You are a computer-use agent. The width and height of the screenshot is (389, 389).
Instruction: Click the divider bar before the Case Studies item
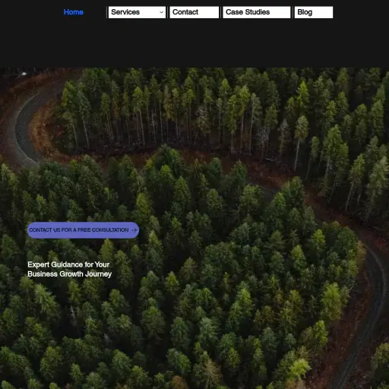pyautogui.click(x=221, y=12)
